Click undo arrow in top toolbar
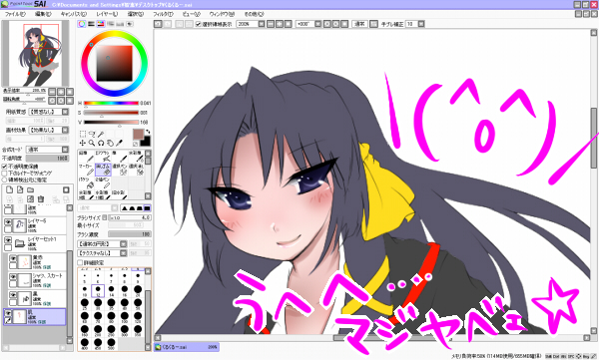The height and width of the screenshot is (360, 599). tap(158, 24)
